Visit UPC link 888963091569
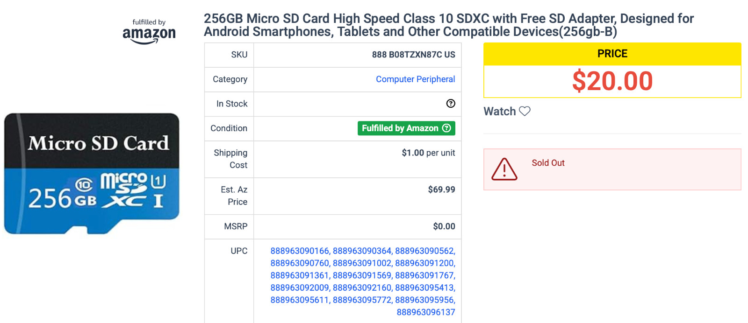748x323 pixels. click(x=362, y=275)
